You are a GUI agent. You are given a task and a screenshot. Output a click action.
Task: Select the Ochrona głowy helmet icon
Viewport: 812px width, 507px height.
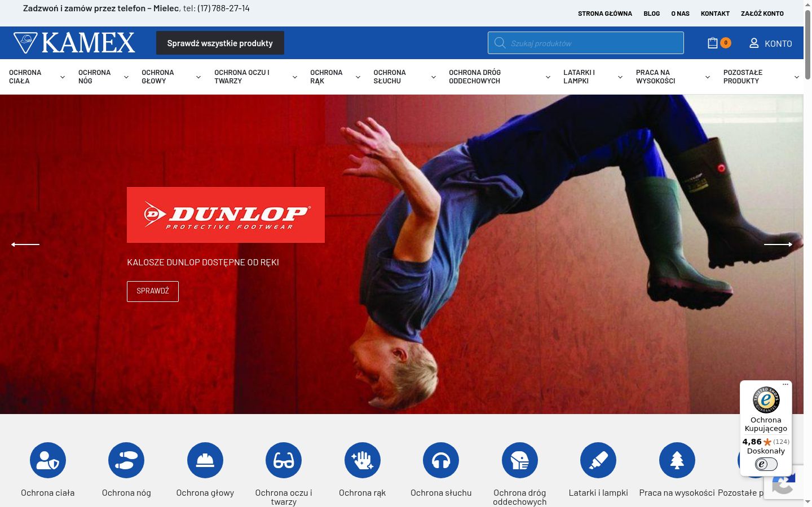pyautogui.click(x=205, y=460)
